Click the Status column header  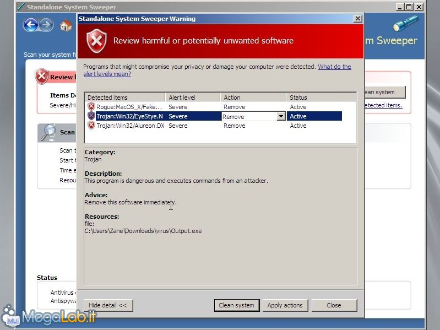click(314, 97)
